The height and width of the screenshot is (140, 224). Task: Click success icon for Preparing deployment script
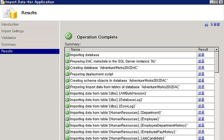(67, 74)
